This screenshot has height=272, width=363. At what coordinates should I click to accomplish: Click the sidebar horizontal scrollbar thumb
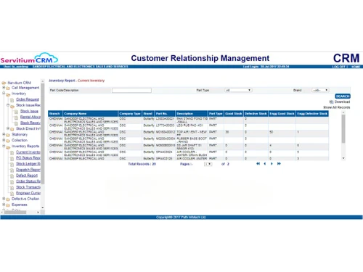[15, 213]
